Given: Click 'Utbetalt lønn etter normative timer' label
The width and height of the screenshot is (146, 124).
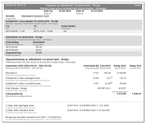Looking at the screenshot, I should tap(23, 83).
